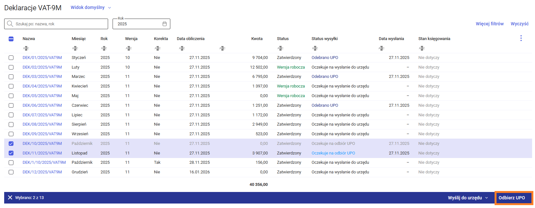The height and width of the screenshot is (208, 535).
Task: Click filter icon under Nazwa column
Action: coord(26,48)
